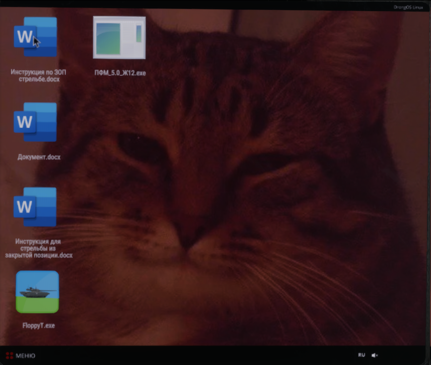Open the МЕНЮ start menu
Screen dimensions: 431x365
pyautogui.click(x=25, y=355)
